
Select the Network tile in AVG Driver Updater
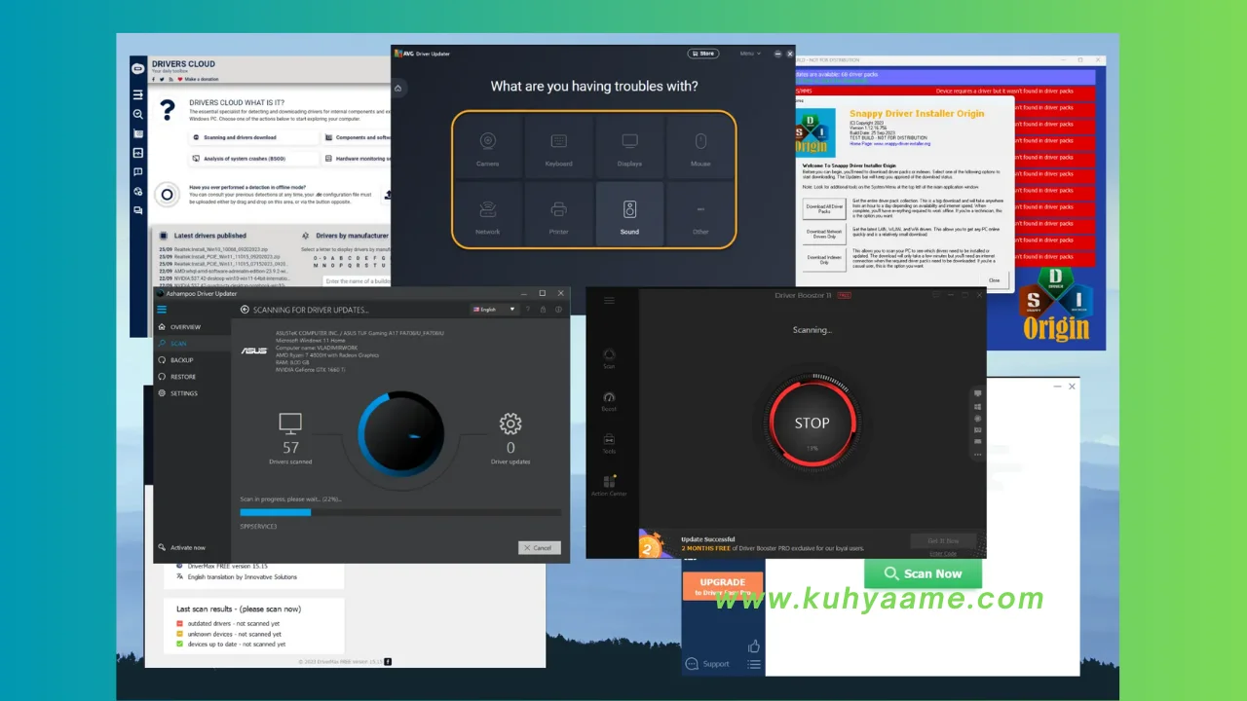point(487,214)
